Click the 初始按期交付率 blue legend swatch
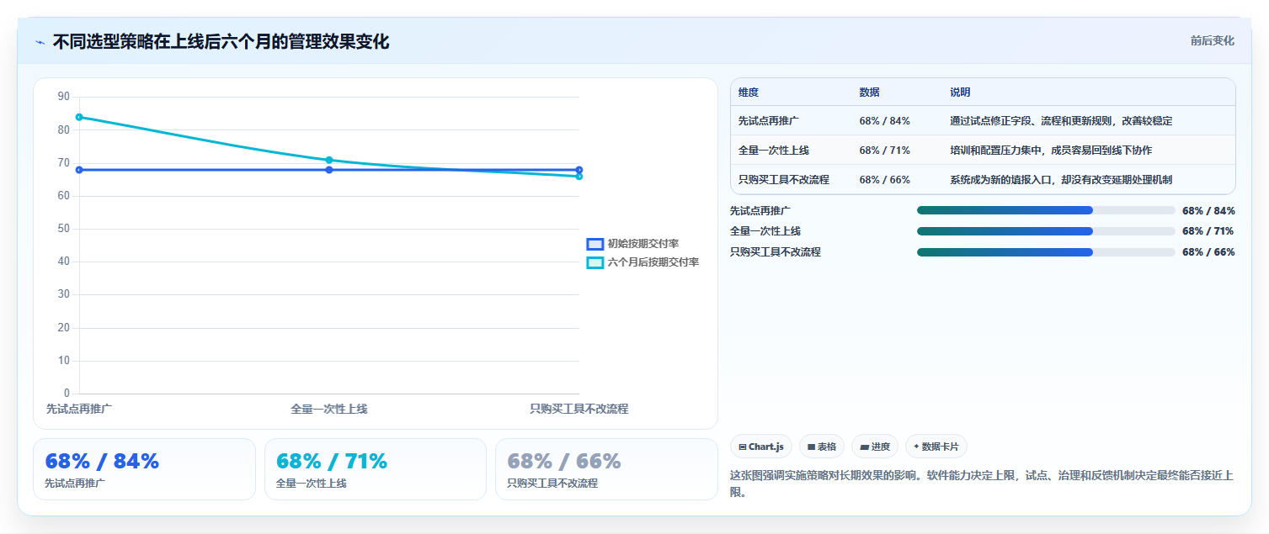The width and height of the screenshot is (1269, 534). [x=595, y=244]
